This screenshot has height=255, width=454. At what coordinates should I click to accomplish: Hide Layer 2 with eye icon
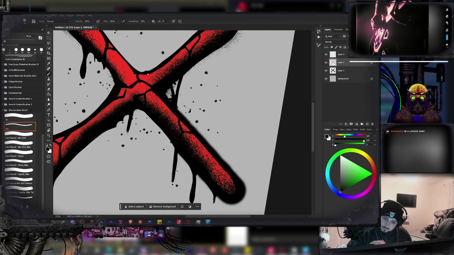pos(326,62)
